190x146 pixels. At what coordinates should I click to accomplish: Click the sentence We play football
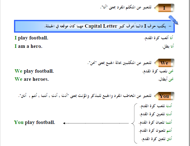34,71
